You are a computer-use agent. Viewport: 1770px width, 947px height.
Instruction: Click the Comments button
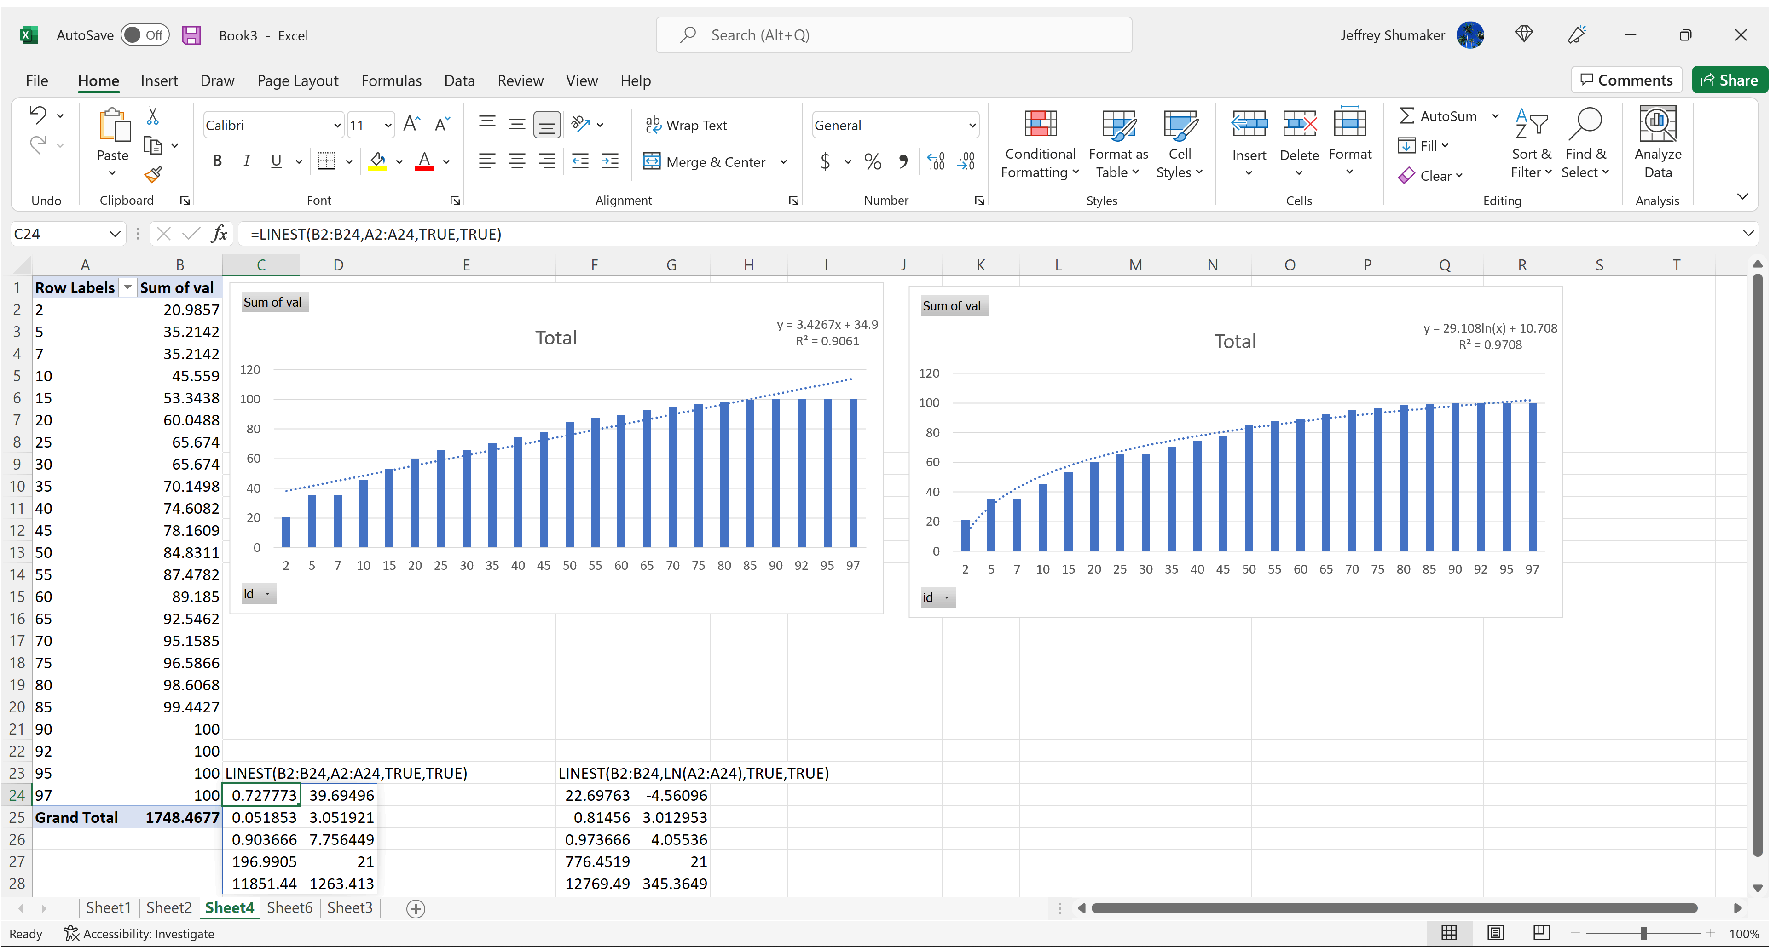(x=1625, y=80)
